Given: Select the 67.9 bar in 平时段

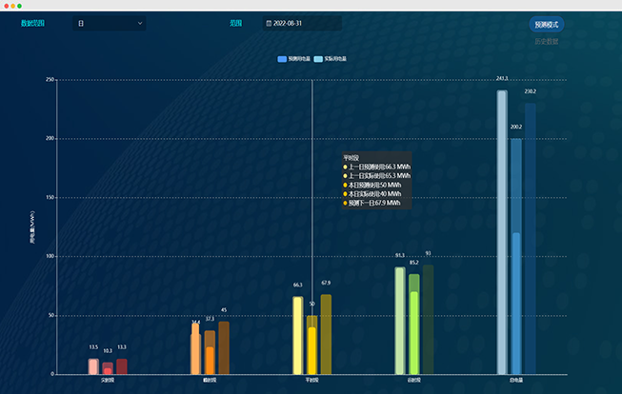Looking at the screenshot, I should [326, 334].
